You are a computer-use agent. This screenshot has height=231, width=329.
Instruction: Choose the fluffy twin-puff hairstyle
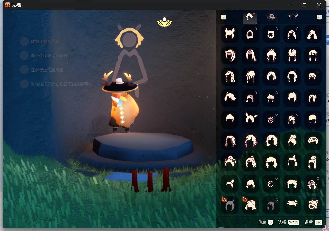(x=312, y=34)
